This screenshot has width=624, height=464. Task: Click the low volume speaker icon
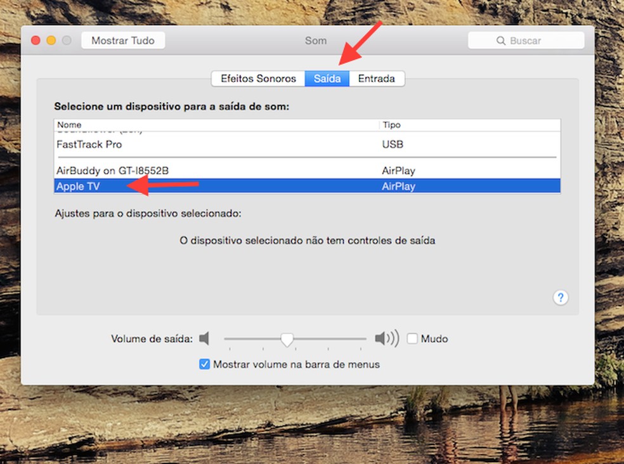pos(205,339)
